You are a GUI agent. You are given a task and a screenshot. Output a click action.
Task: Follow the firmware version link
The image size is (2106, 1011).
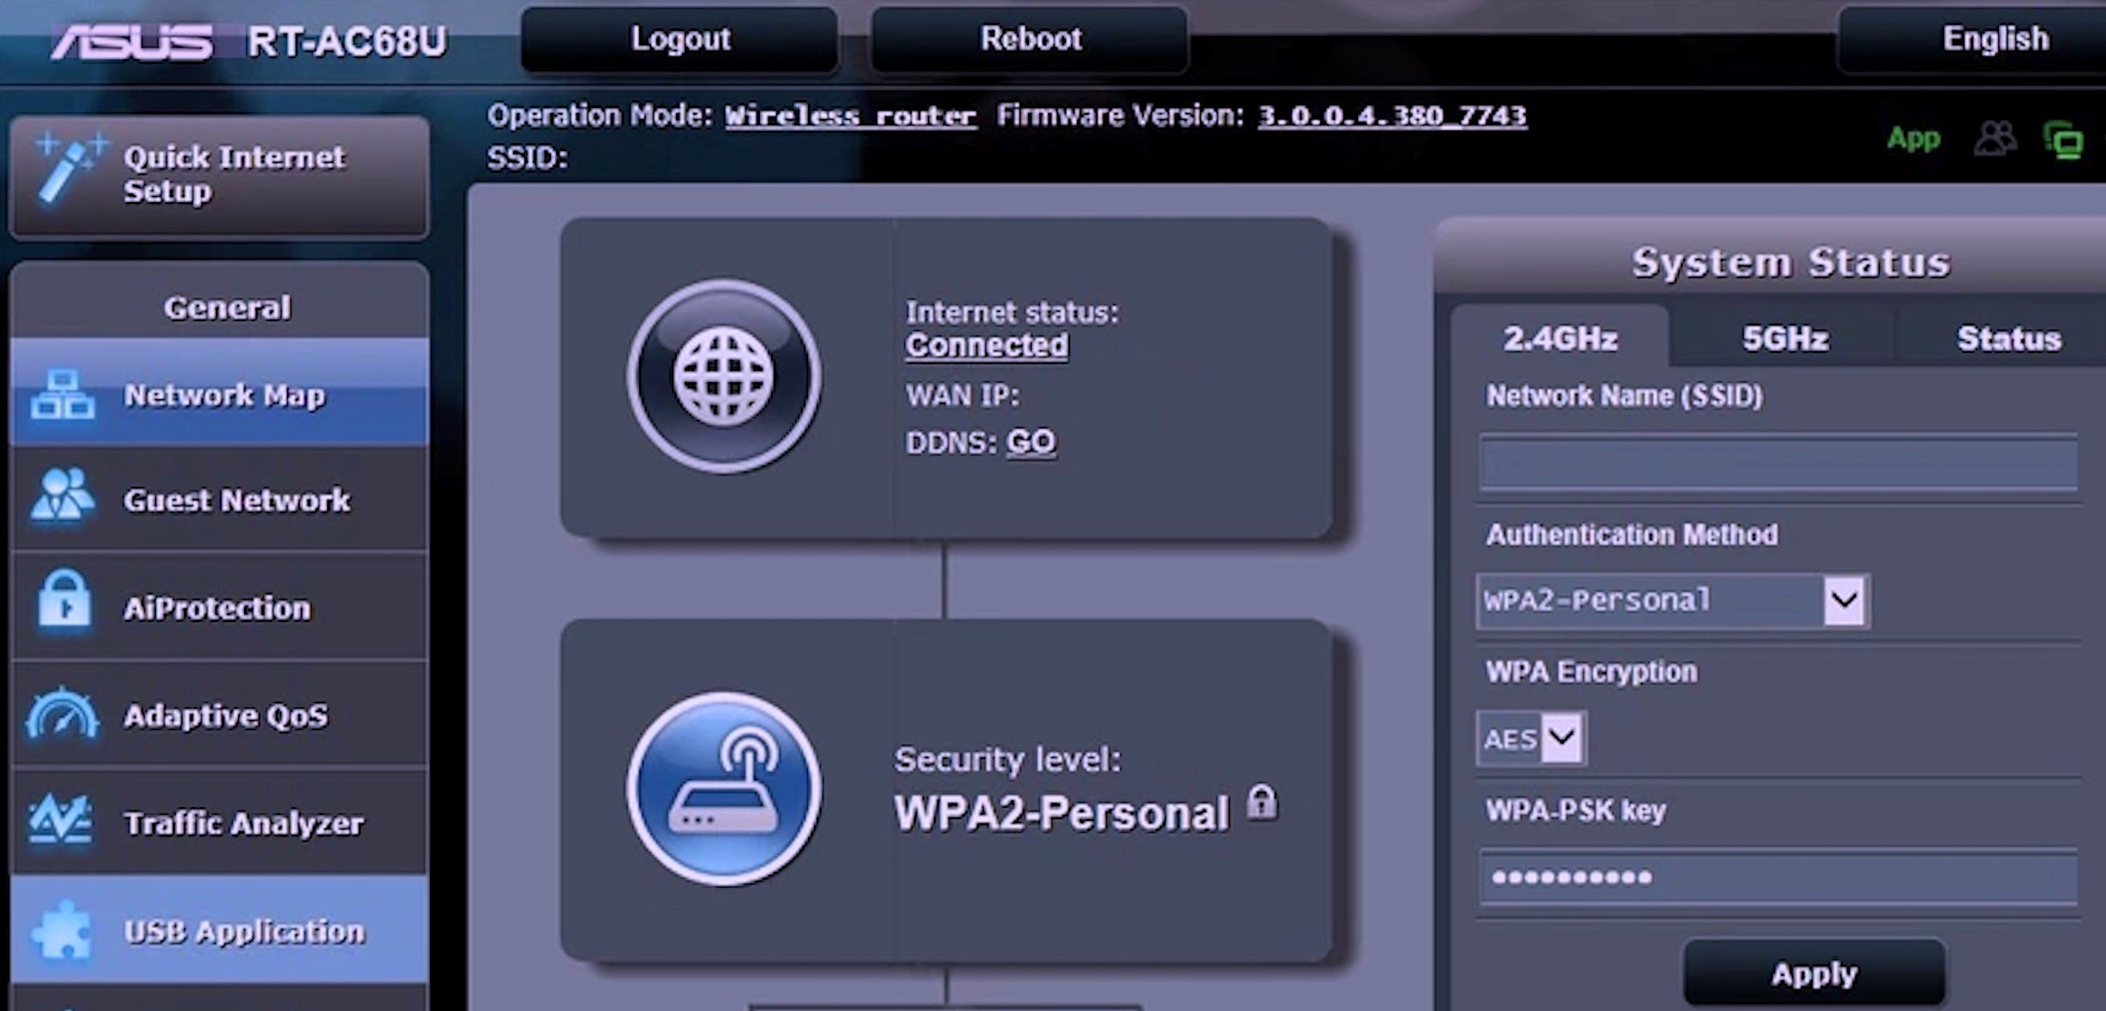point(1391,117)
